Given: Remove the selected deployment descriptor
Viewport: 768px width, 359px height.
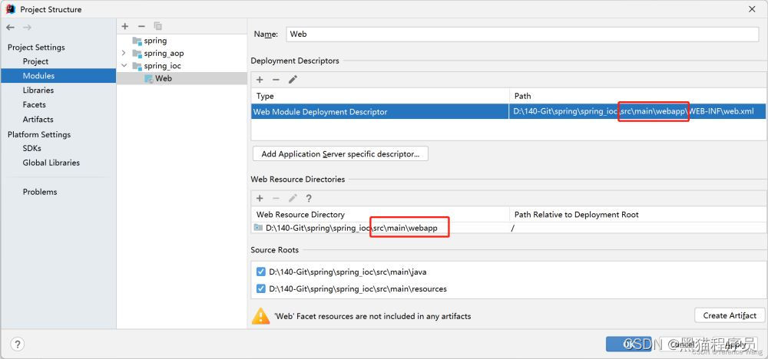Looking at the screenshot, I should [x=276, y=79].
